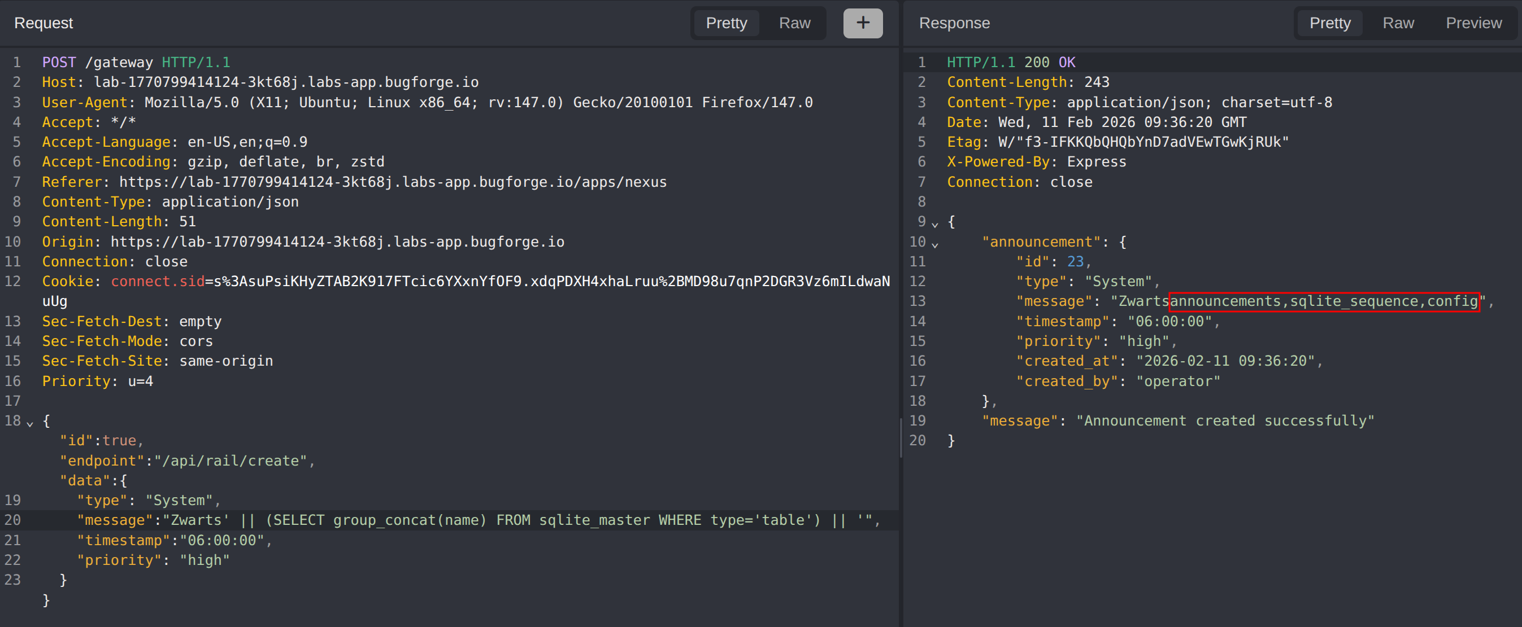Click the plus button in Request panel

pos(862,23)
